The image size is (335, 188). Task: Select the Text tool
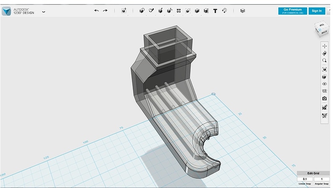[215, 11]
